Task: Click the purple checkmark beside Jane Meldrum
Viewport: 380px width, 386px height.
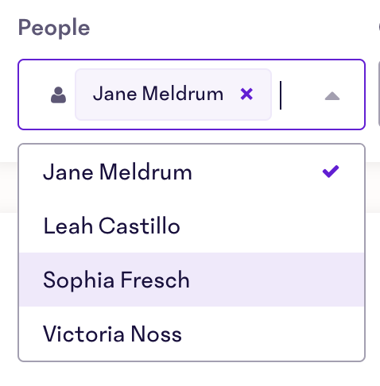Action: coord(331,172)
